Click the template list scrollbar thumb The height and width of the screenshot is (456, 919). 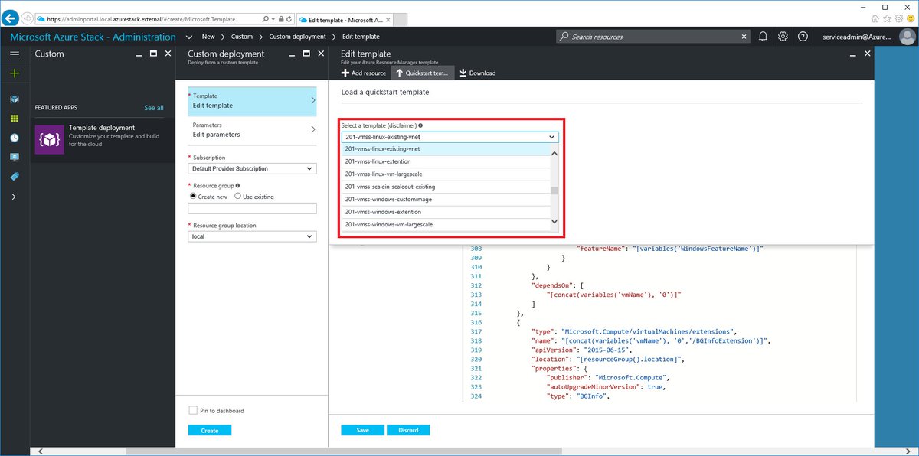[x=554, y=191]
